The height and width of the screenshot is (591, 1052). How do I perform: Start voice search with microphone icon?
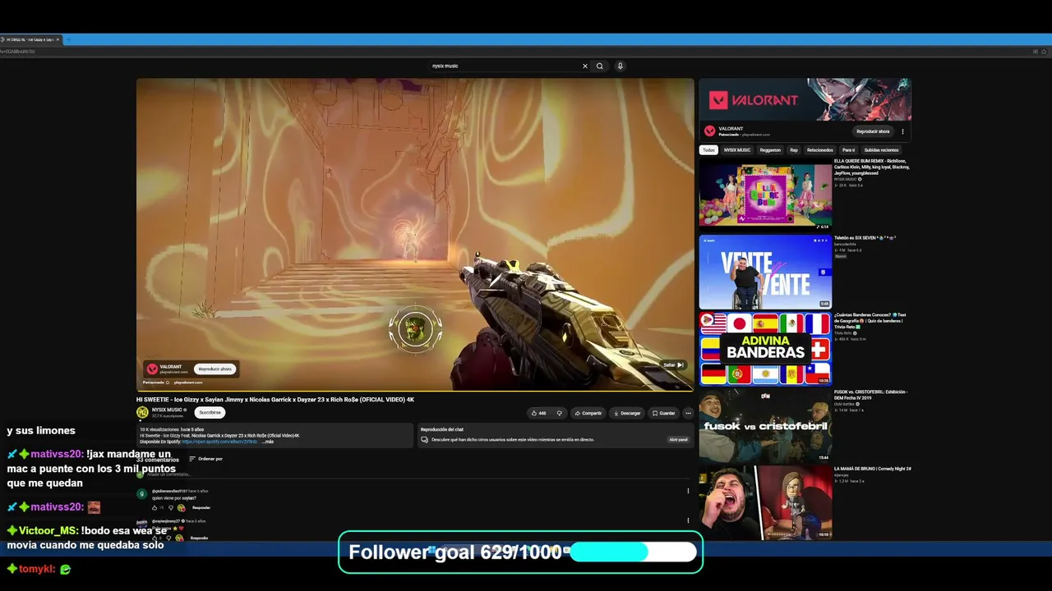621,66
